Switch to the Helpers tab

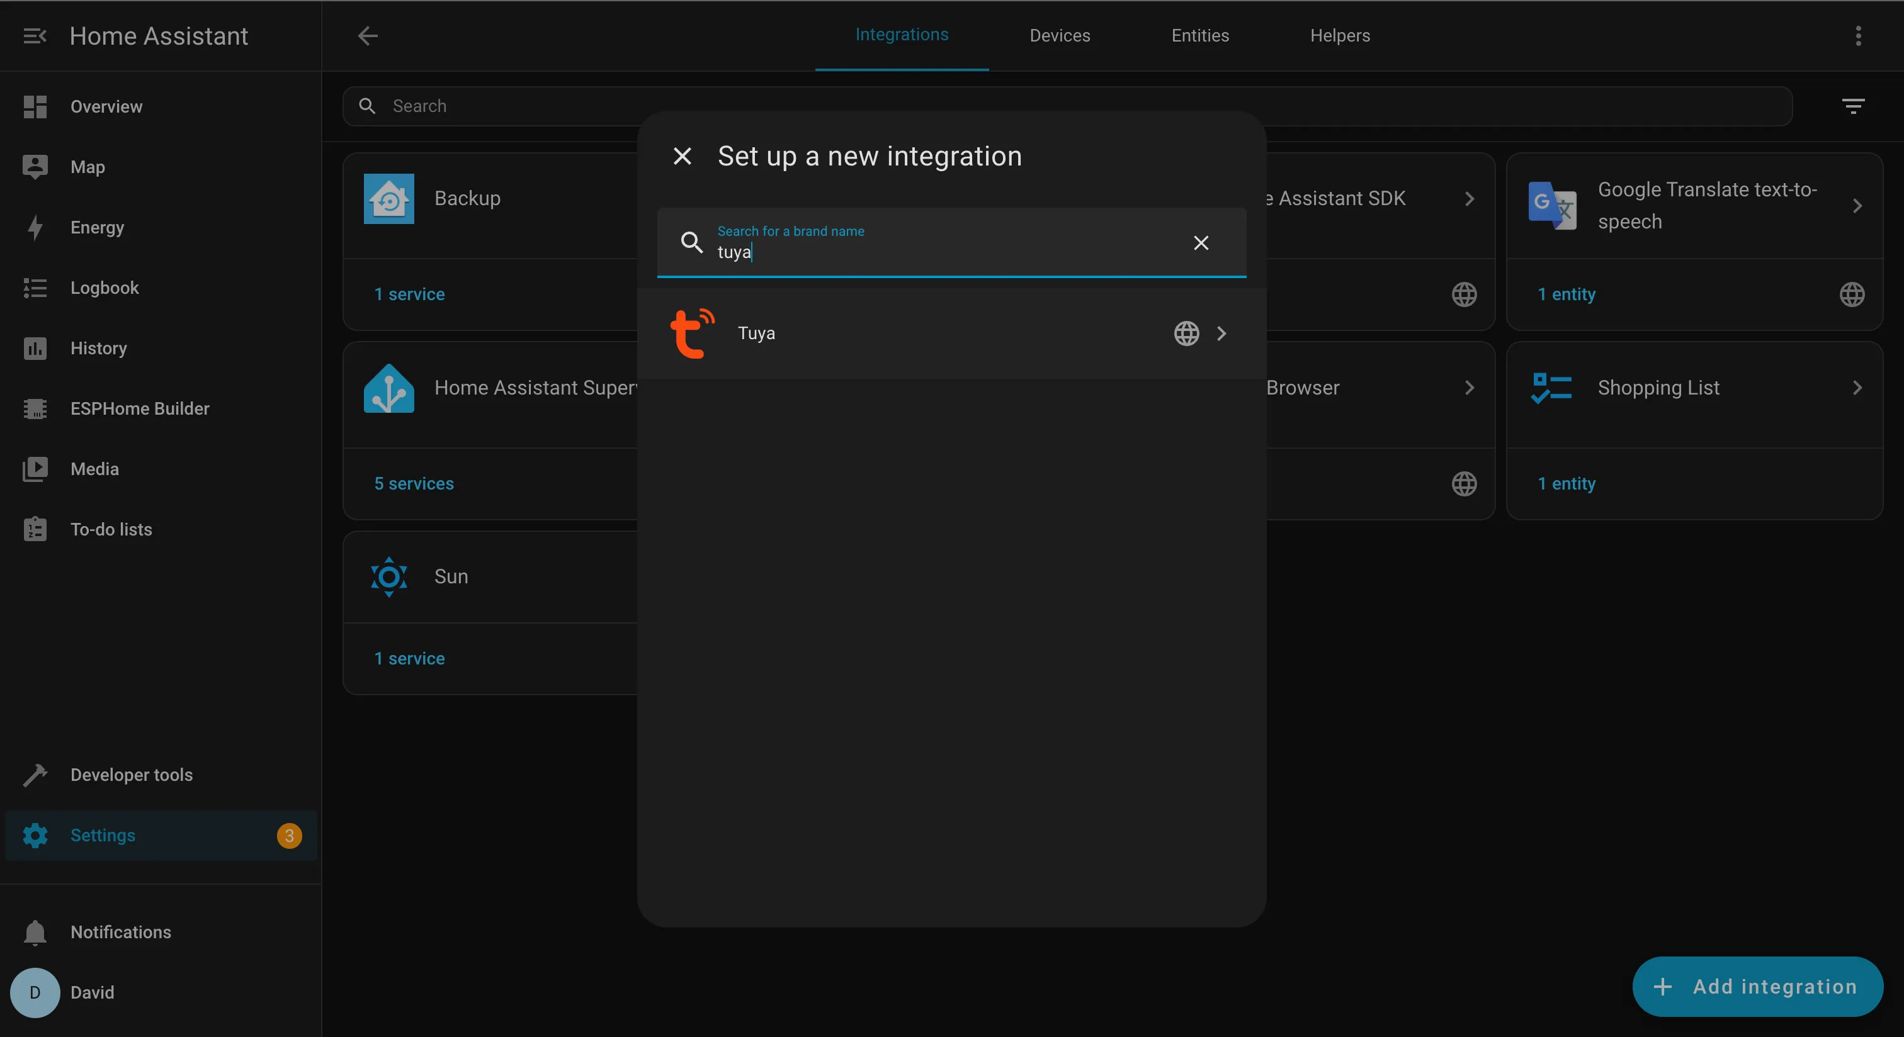1339,35
